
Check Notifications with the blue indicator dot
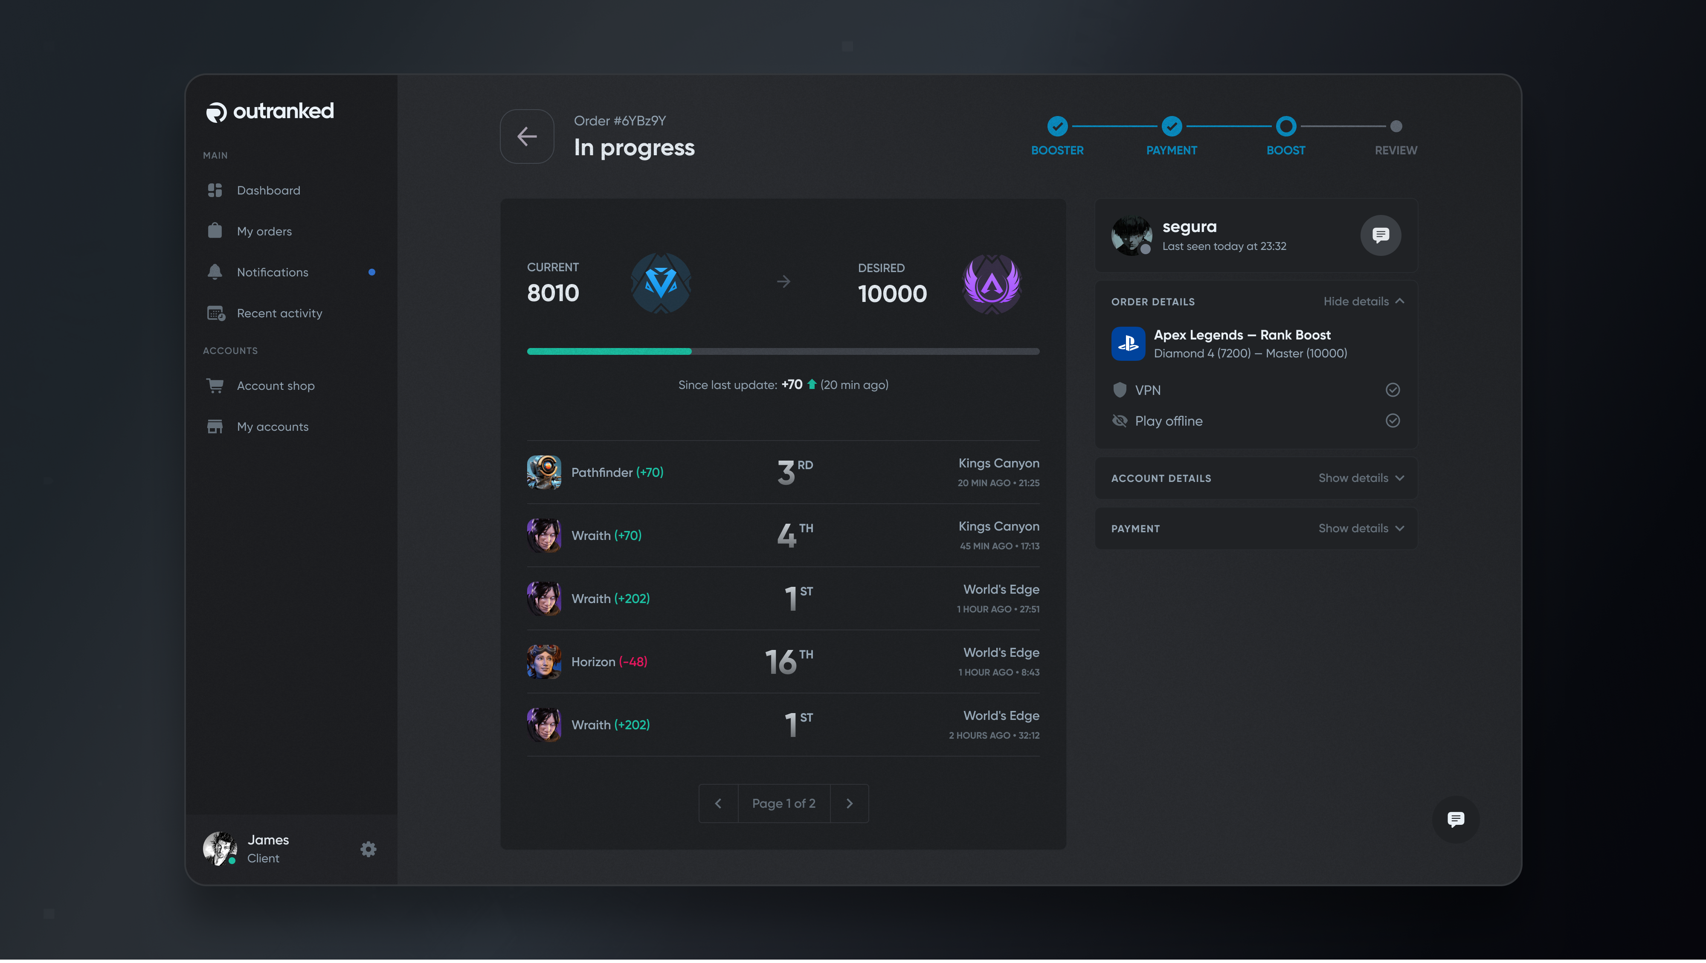point(272,272)
